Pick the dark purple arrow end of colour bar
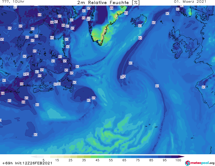The width and height of the screenshot is (215, 166). (x=181, y=157)
